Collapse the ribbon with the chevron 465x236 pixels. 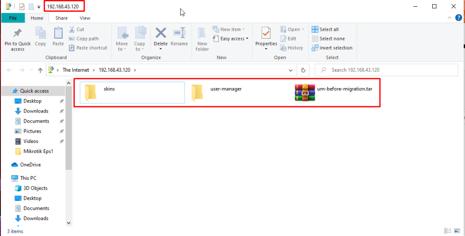point(448,18)
